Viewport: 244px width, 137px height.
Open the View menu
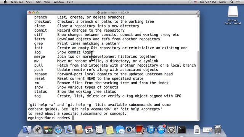pyautogui.click(x=47, y=2)
